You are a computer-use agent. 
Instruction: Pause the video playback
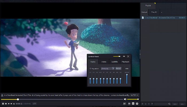[3, 104]
